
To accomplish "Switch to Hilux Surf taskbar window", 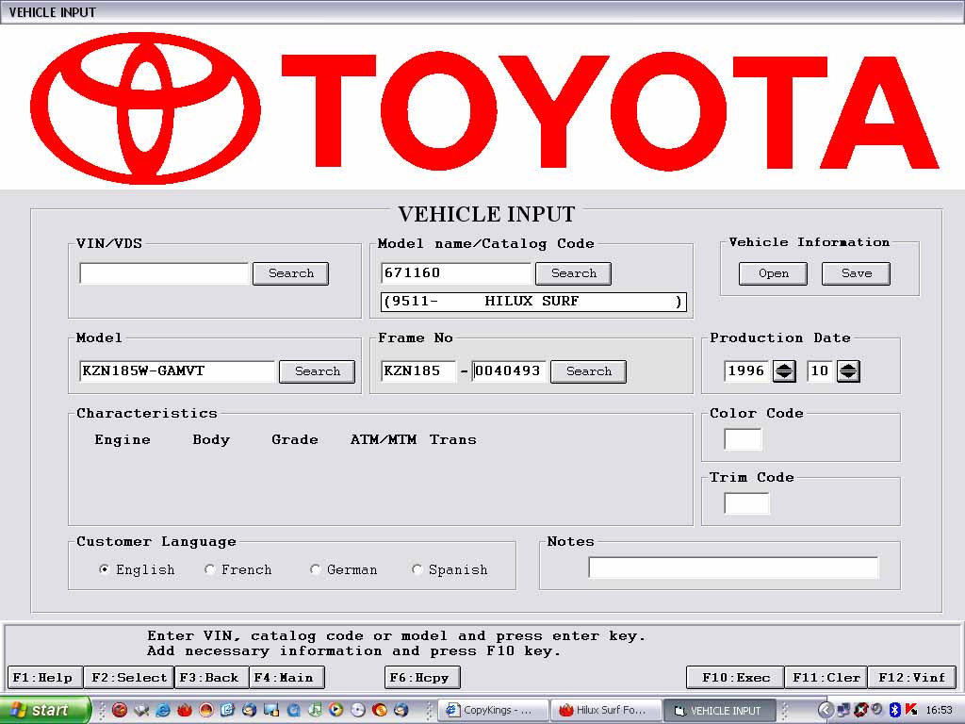I will click(x=605, y=710).
